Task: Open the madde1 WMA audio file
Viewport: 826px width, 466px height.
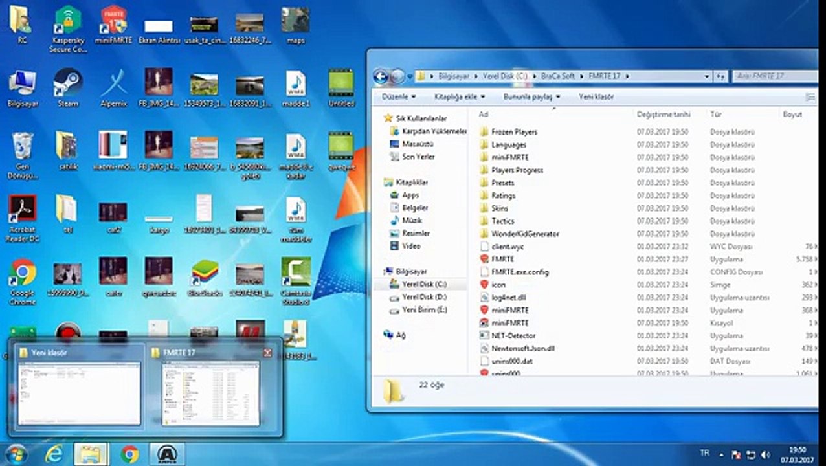Action: [296, 89]
